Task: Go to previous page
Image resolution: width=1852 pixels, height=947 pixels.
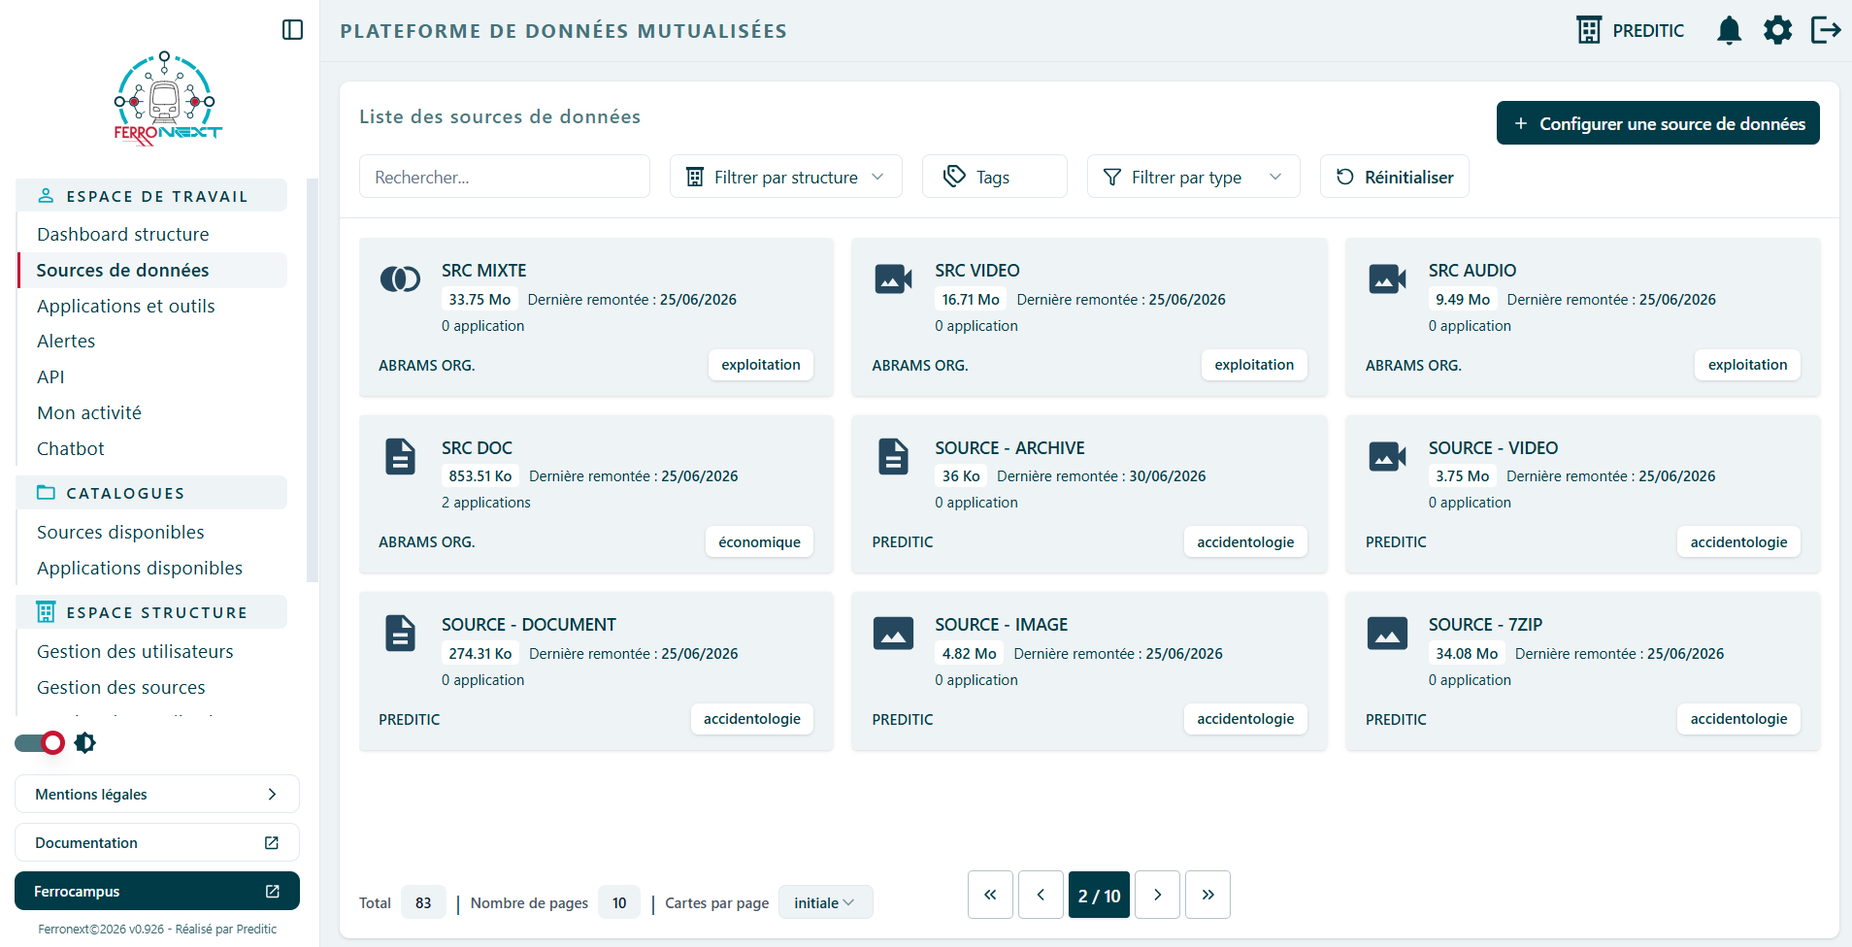Action: click(1041, 895)
